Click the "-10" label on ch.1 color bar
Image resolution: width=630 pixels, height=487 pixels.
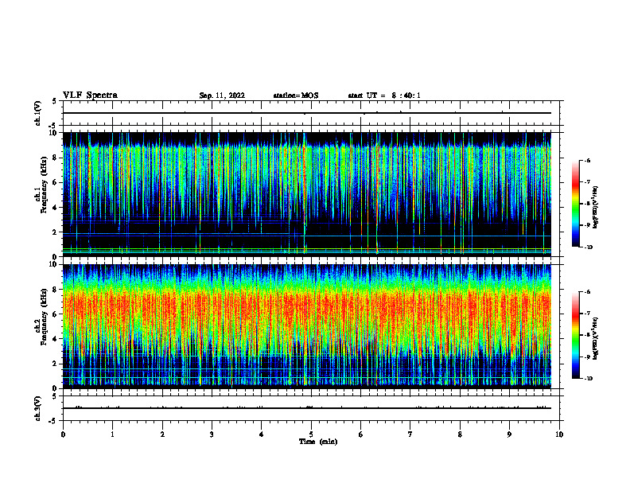coord(588,247)
